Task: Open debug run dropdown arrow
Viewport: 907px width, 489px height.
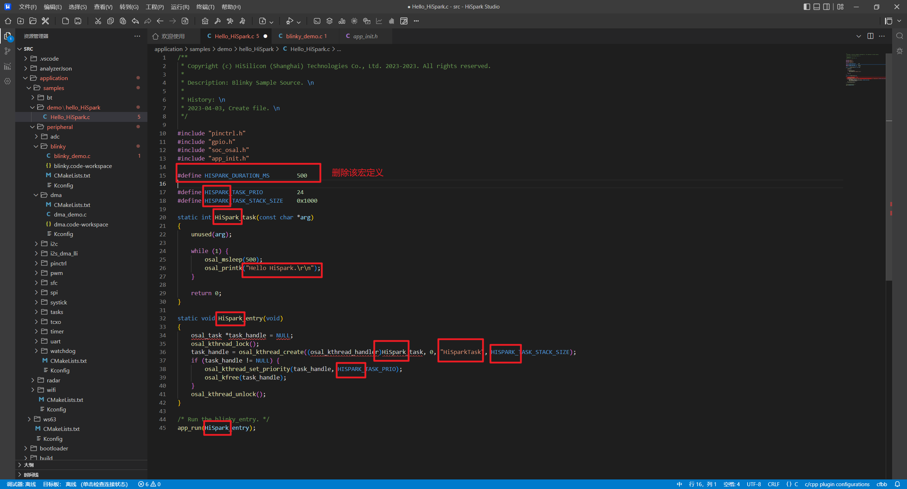Action: click(299, 22)
